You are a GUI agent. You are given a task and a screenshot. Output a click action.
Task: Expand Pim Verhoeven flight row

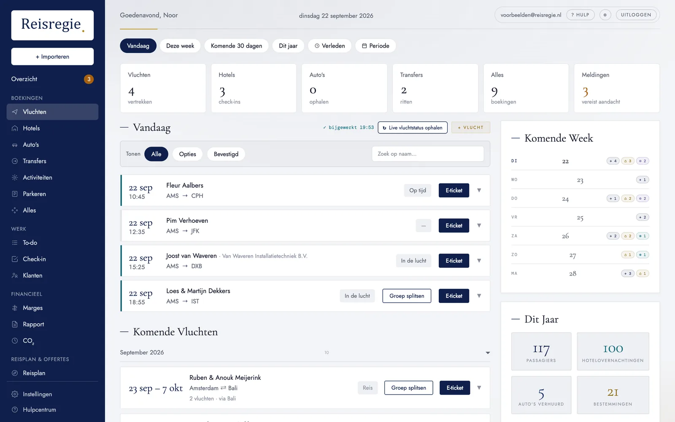coord(479,225)
